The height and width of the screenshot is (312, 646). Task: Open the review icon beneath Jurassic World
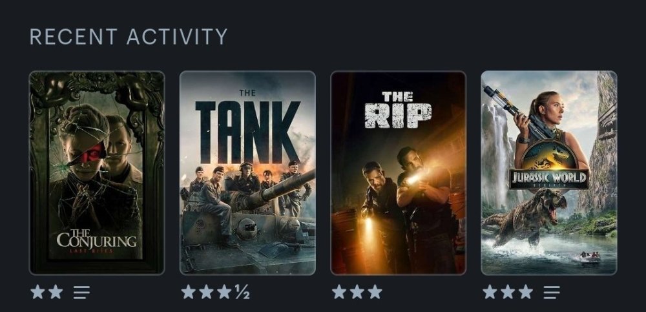tap(551, 292)
